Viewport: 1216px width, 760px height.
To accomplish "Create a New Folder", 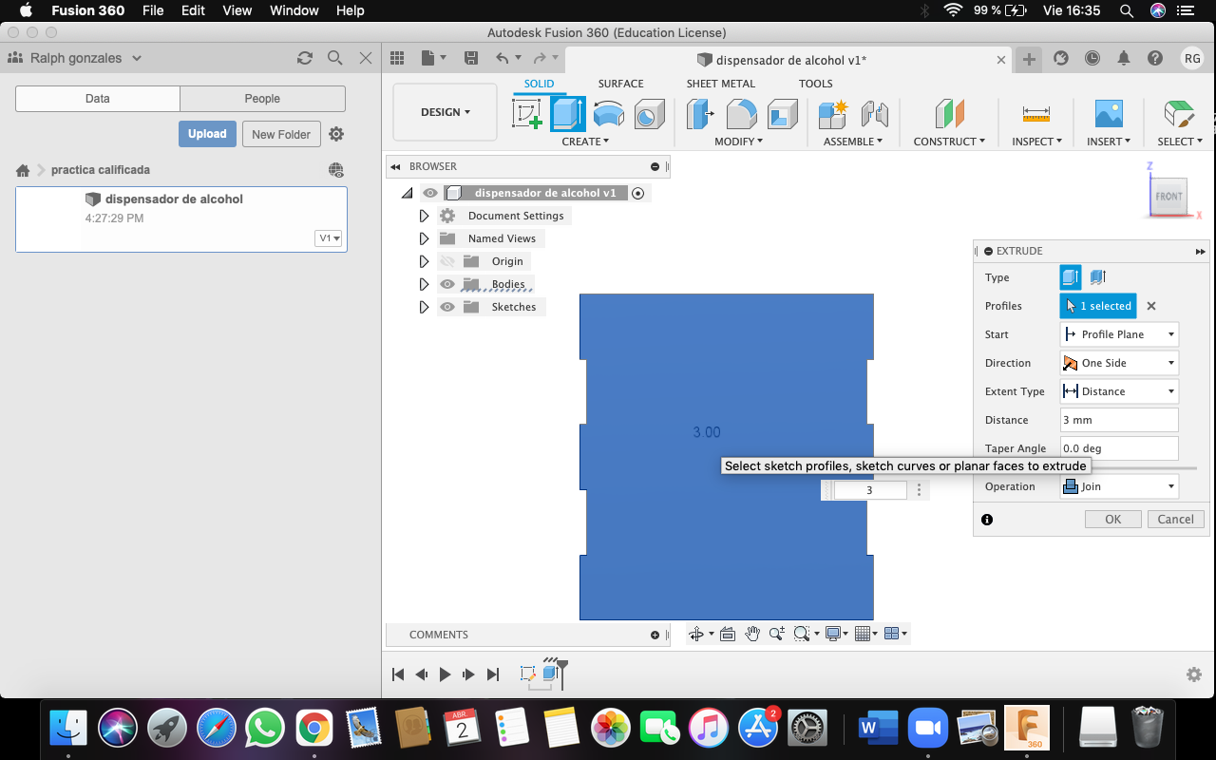I will point(281,134).
